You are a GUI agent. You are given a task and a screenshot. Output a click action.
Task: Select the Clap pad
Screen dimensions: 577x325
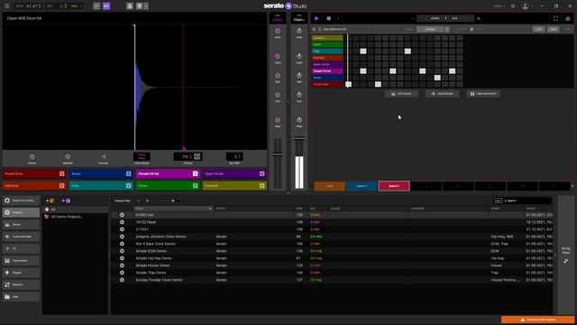click(100, 186)
